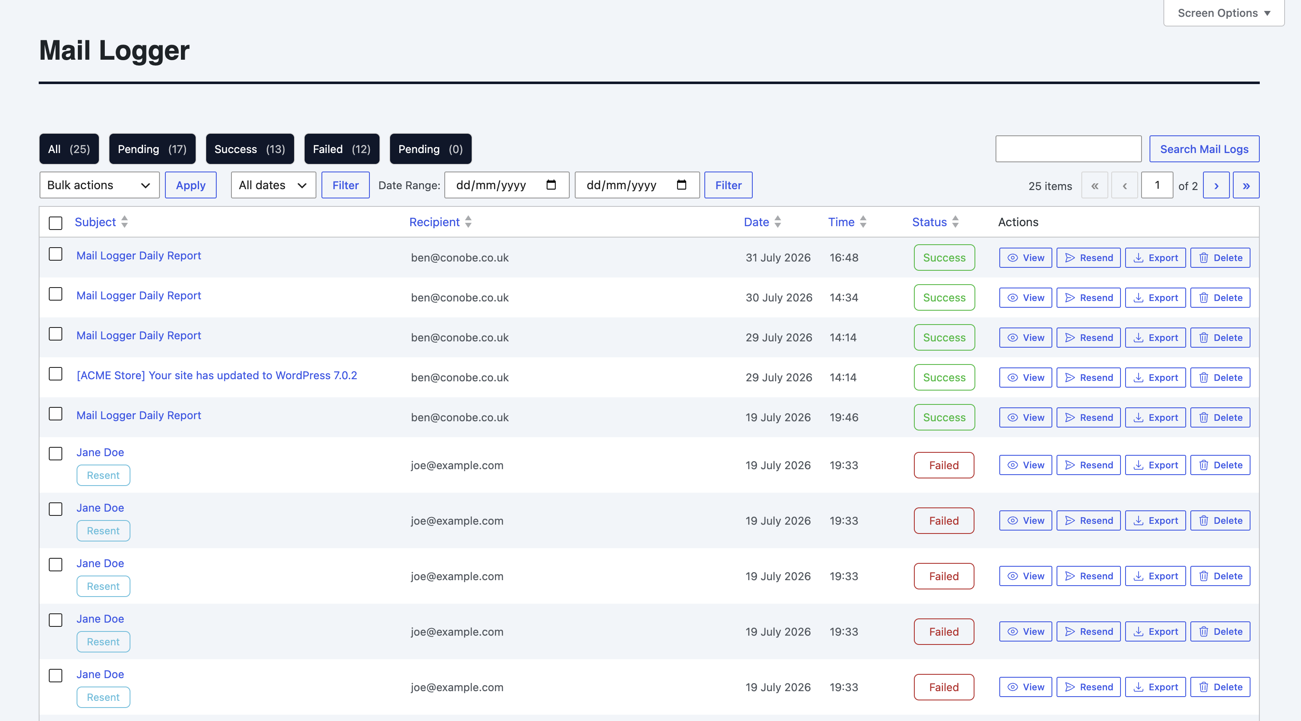Delete the 19:46 Daily Report entry
The width and height of the screenshot is (1301, 721).
pyautogui.click(x=1220, y=417)
